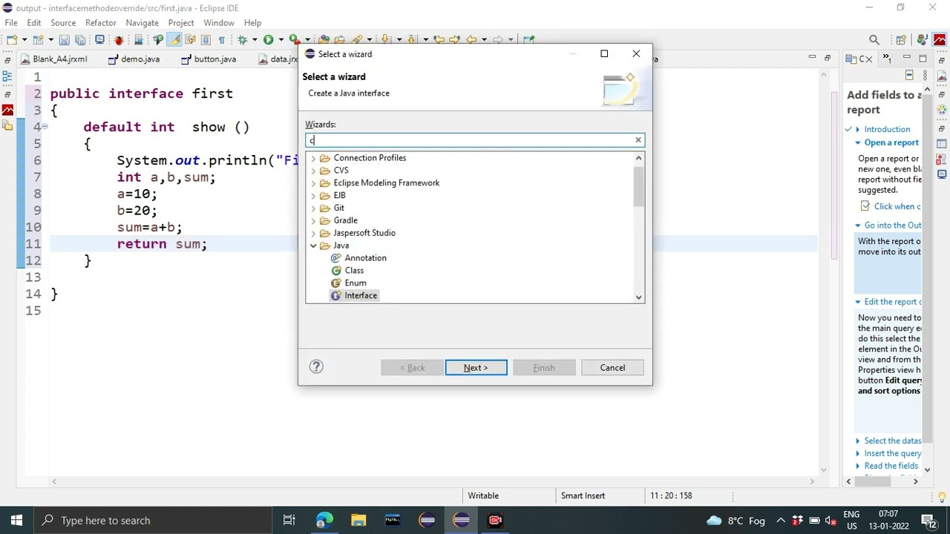Open the Refactor menu
The width and height of the screenshot is (950, 534).
point(101,23)
